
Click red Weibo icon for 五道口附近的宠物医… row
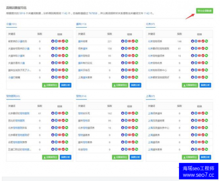click(x=63, y=149)
